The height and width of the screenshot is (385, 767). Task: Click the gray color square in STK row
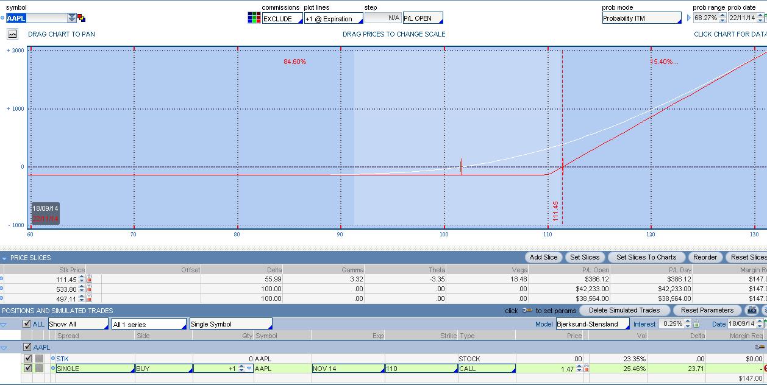click(x=39, y=359)
